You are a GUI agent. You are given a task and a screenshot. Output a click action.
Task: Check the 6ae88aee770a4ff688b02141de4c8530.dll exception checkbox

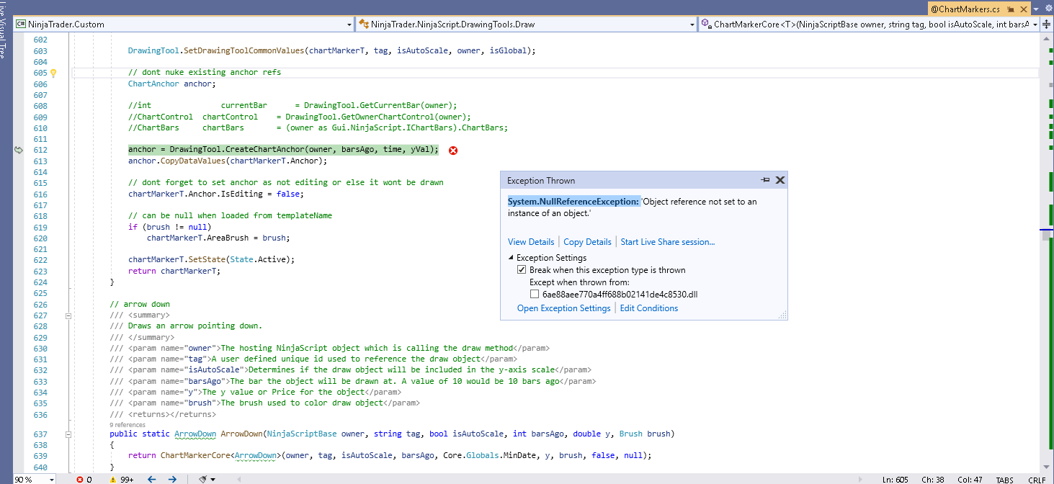tap(535, 294)
